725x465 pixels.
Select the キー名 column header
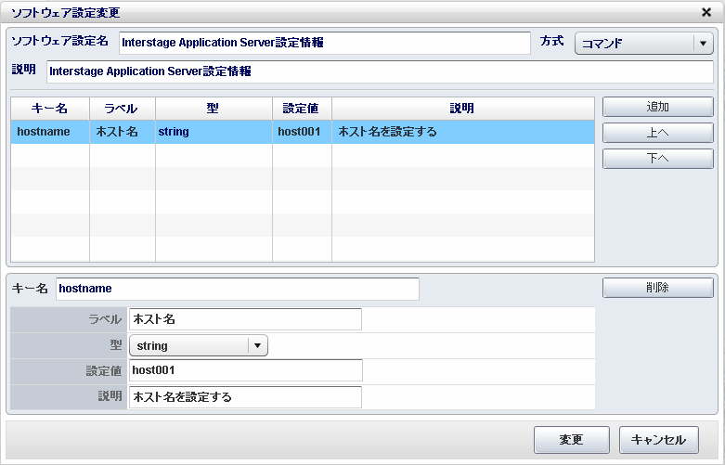pyautogui.click(x=50, y=109)
